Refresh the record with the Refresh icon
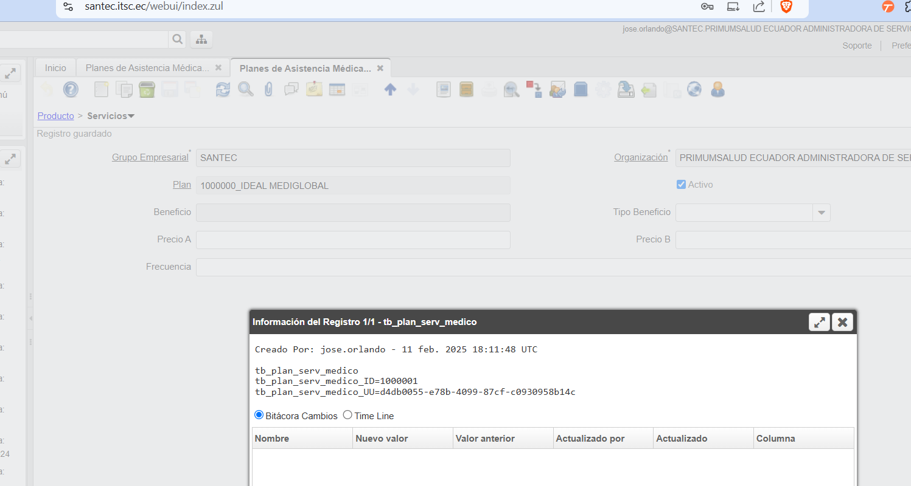Viewport: 911px width, 486px height. click(x=223, y=90)
